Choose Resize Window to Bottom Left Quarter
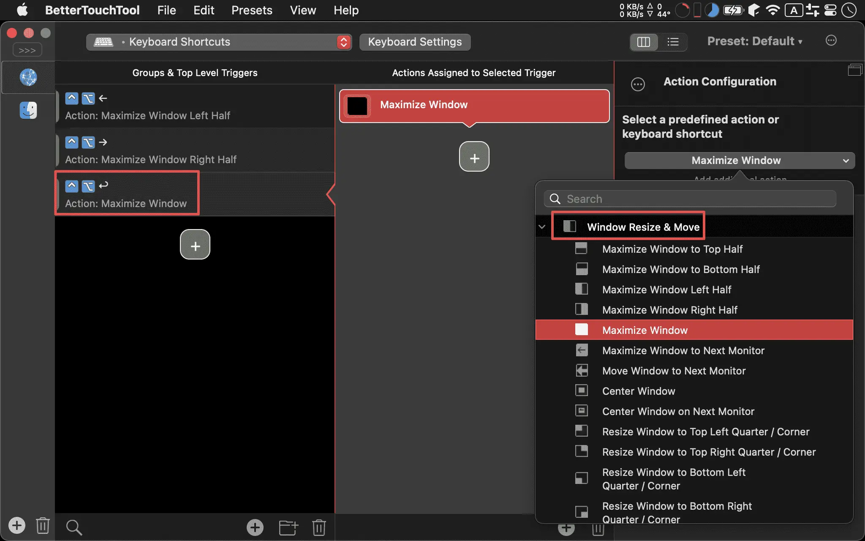Image resolution: width=865 pixels, height=541 pixels. tap(694, 479)
